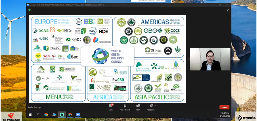Click the Audio Settings label
The image size is (257, 121).
point(34,107)
